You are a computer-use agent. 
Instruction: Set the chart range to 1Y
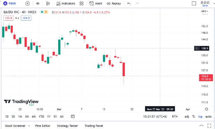pyautogui.click(x=49, y=116)
